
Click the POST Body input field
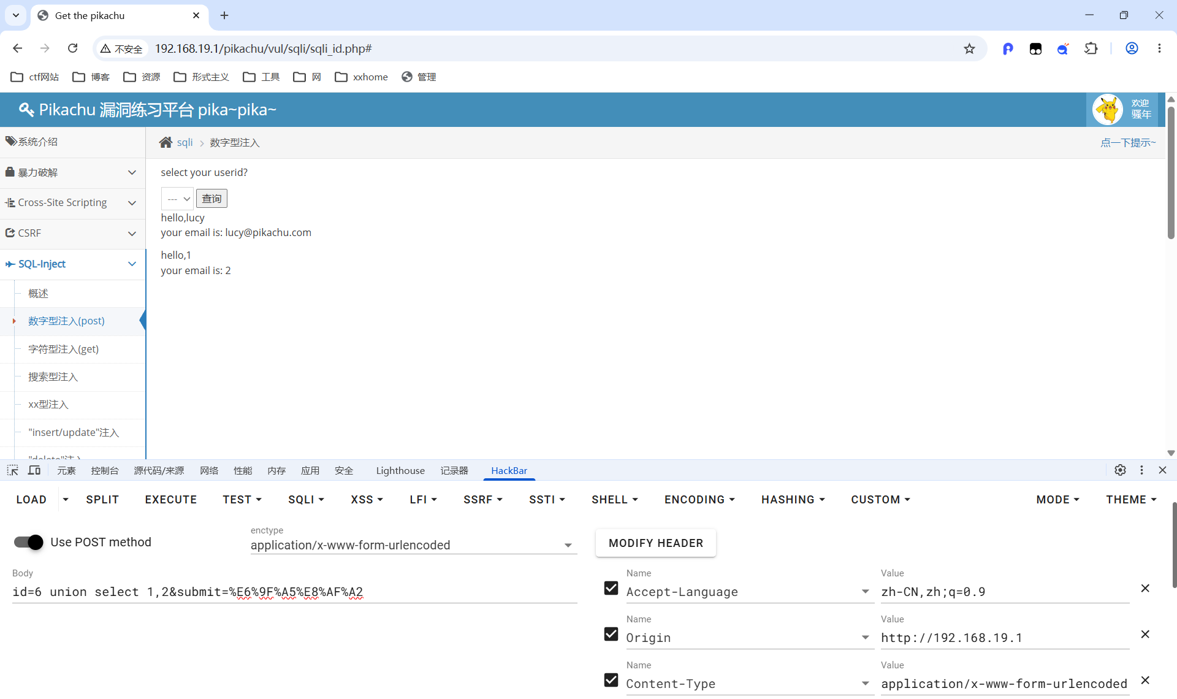(x=294, y=592)
